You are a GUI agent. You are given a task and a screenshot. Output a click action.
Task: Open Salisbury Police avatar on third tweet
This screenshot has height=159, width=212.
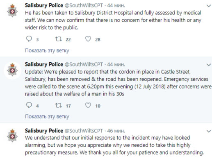pos(12,136)
